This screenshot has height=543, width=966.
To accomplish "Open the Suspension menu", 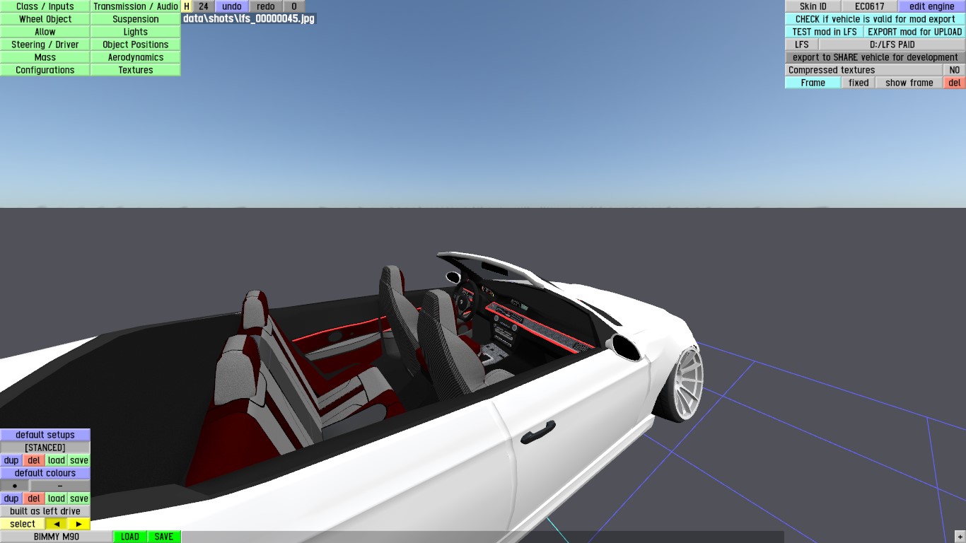I will tap(136, 19).
